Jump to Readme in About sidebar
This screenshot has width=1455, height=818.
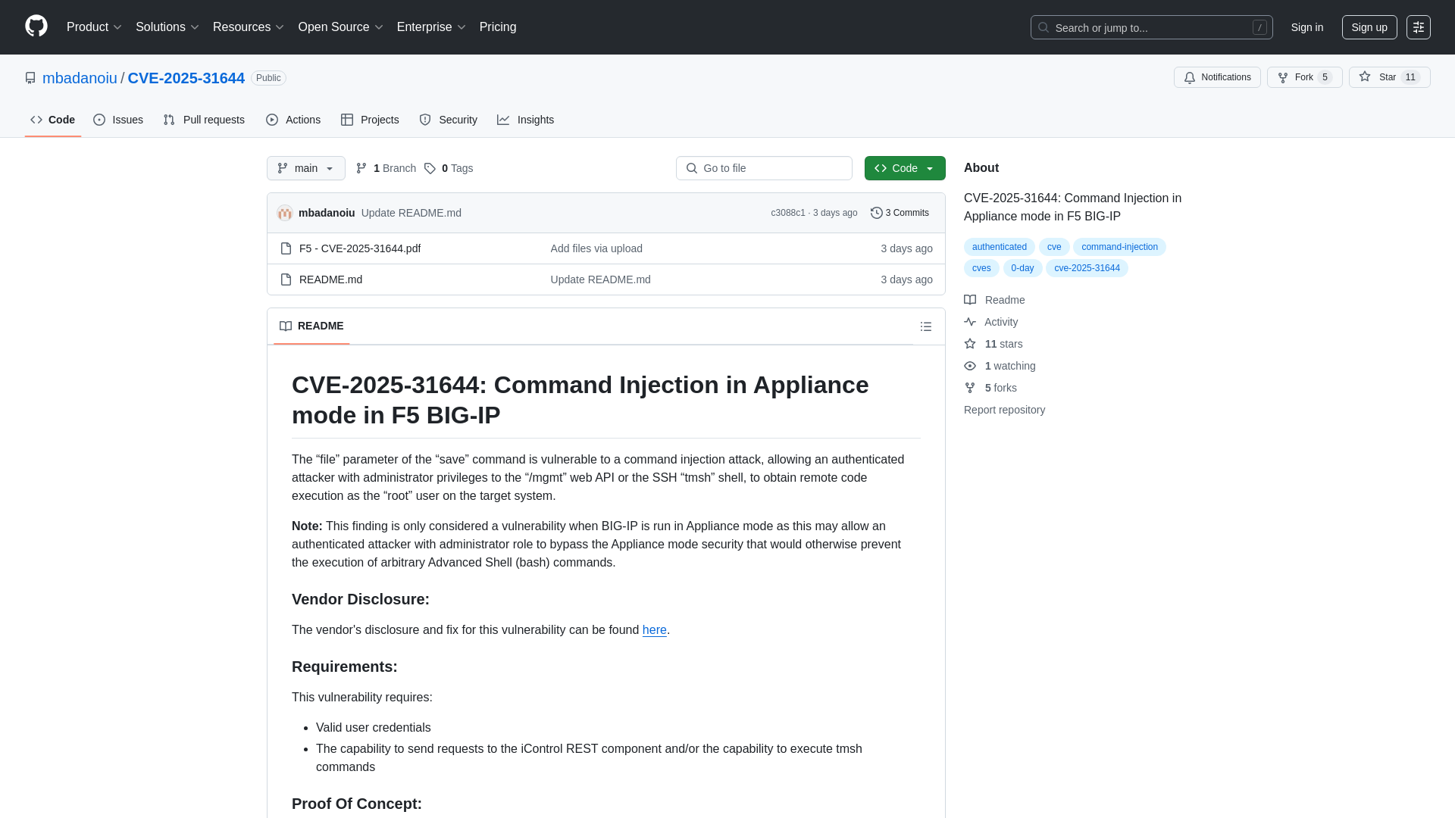click(994, 300)
